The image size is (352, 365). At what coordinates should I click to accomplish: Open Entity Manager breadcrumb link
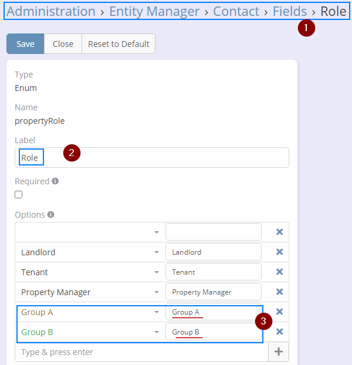(154, 11)
